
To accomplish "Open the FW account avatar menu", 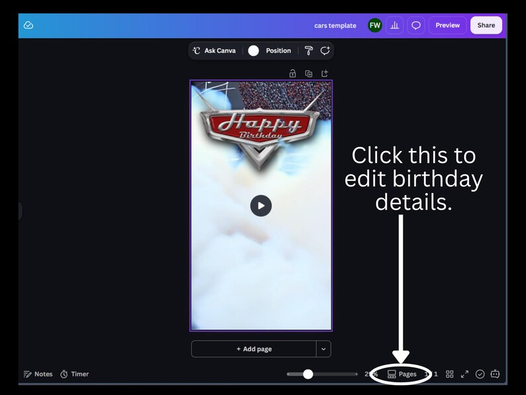I will click(x=375, y=25).
